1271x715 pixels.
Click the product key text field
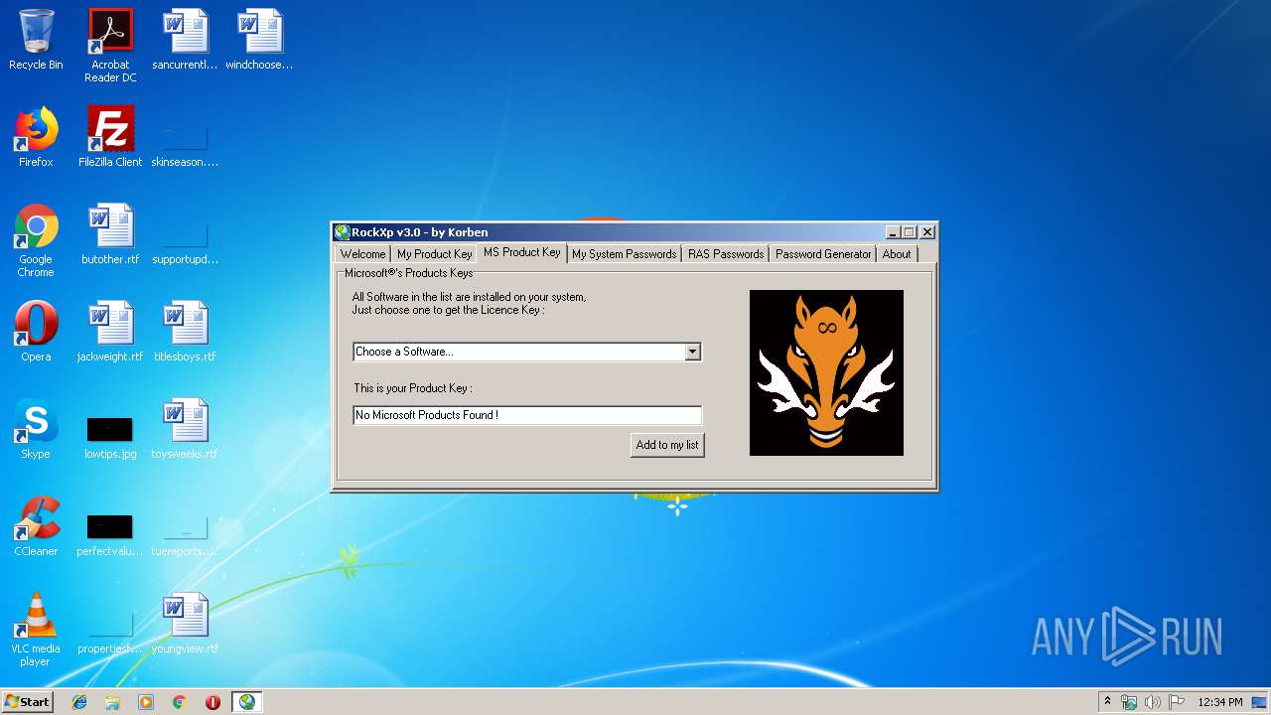pyautogui.click(x=527, y=415)
